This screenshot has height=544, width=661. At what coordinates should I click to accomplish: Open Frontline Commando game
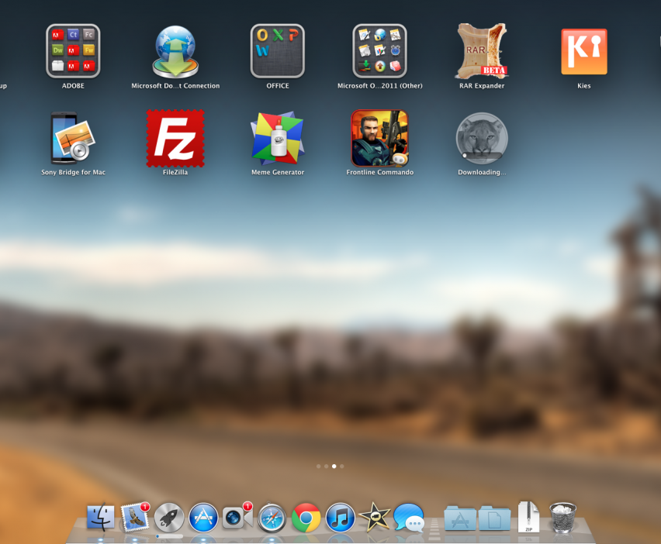coord(379,138)
